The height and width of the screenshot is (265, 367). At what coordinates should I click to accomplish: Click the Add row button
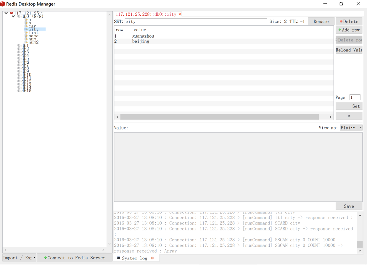coord(349,30)
